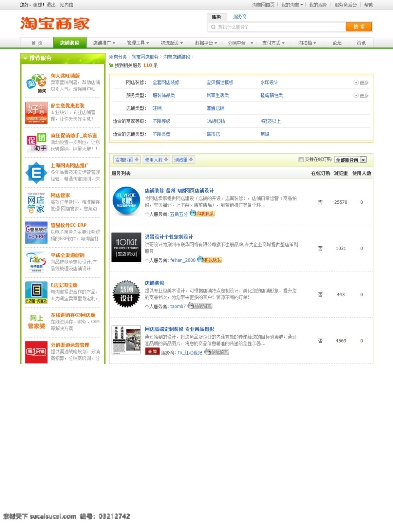This screenshot has height=524, width=393.
Task: Click the search magnifier icon
Action: 214,27
